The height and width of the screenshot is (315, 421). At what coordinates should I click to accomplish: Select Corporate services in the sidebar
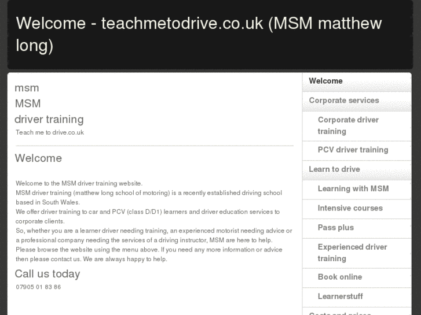(x=343, y=101)
